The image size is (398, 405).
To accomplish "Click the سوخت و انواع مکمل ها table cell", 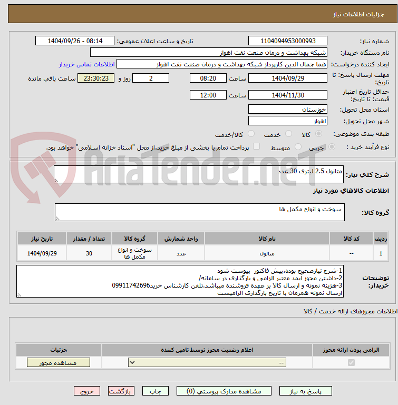I will (134, 253).
